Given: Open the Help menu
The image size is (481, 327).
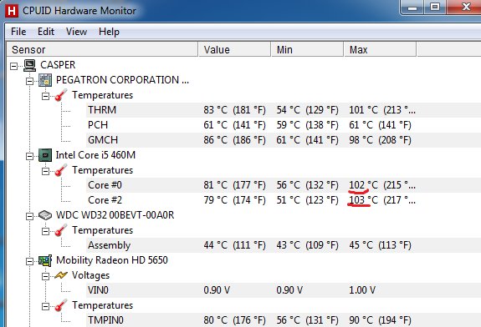Looking at the screenshot, I should tap(109, 32).
